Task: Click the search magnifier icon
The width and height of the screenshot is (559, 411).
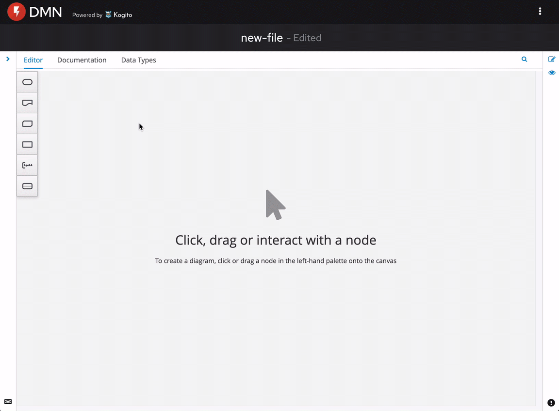Action: click(524, 60)
